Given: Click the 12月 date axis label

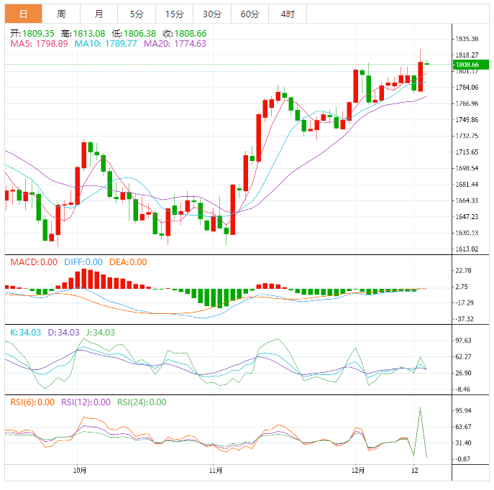Looking at the screenshot, I should coord(358,470).
